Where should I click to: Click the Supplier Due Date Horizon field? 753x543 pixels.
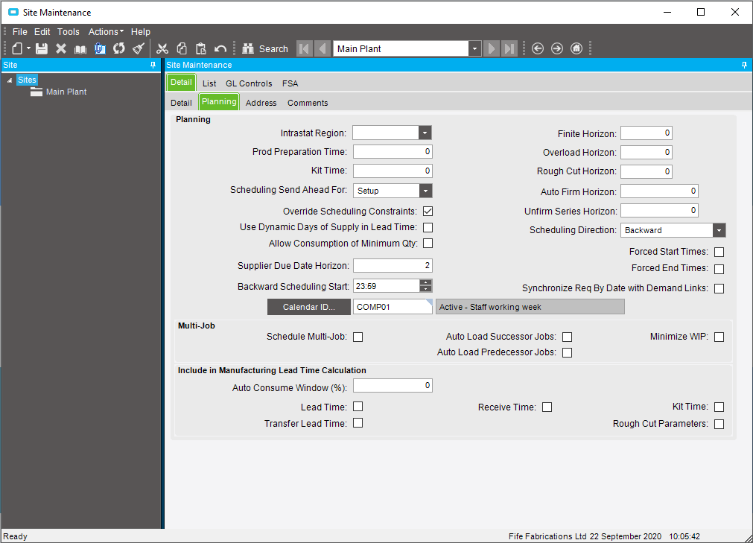pyautogui.click(x=393, y=265)
